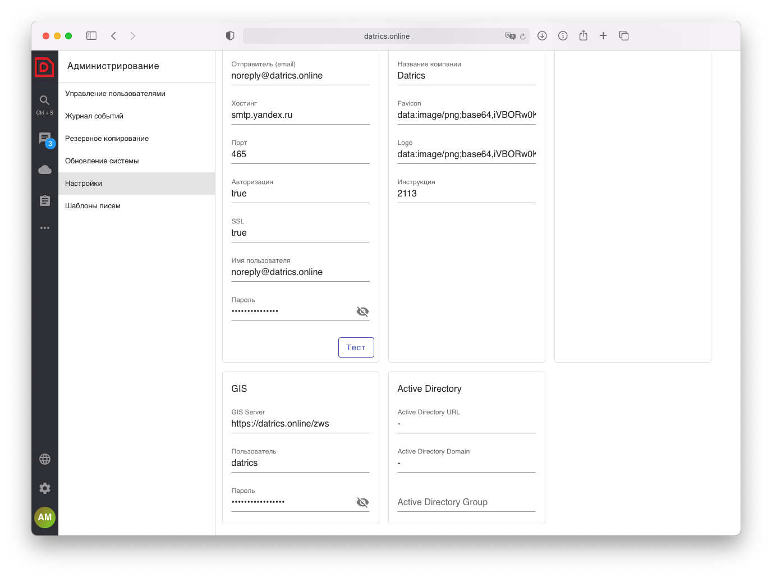Image resolution: width=772 pixels, height=577 pixels.
Task: Click the Active Directory Group field
Action: click(x=466, y=502)
